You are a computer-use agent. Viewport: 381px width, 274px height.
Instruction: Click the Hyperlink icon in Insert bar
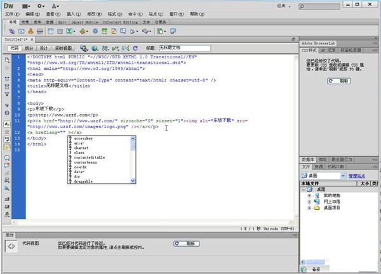[13, 30]
